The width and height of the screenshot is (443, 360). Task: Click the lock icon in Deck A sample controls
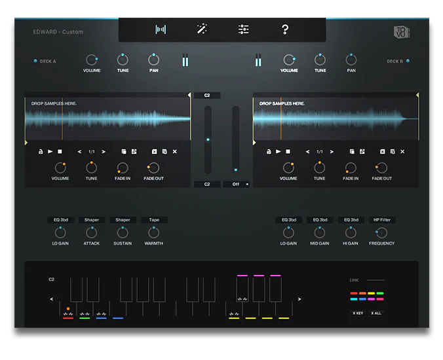(x=41, y=151)
